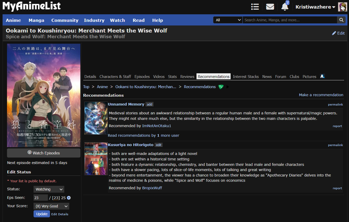Open the list menu icon in header
The height and width of the screenshot is (222, 349).
(255, 7)
